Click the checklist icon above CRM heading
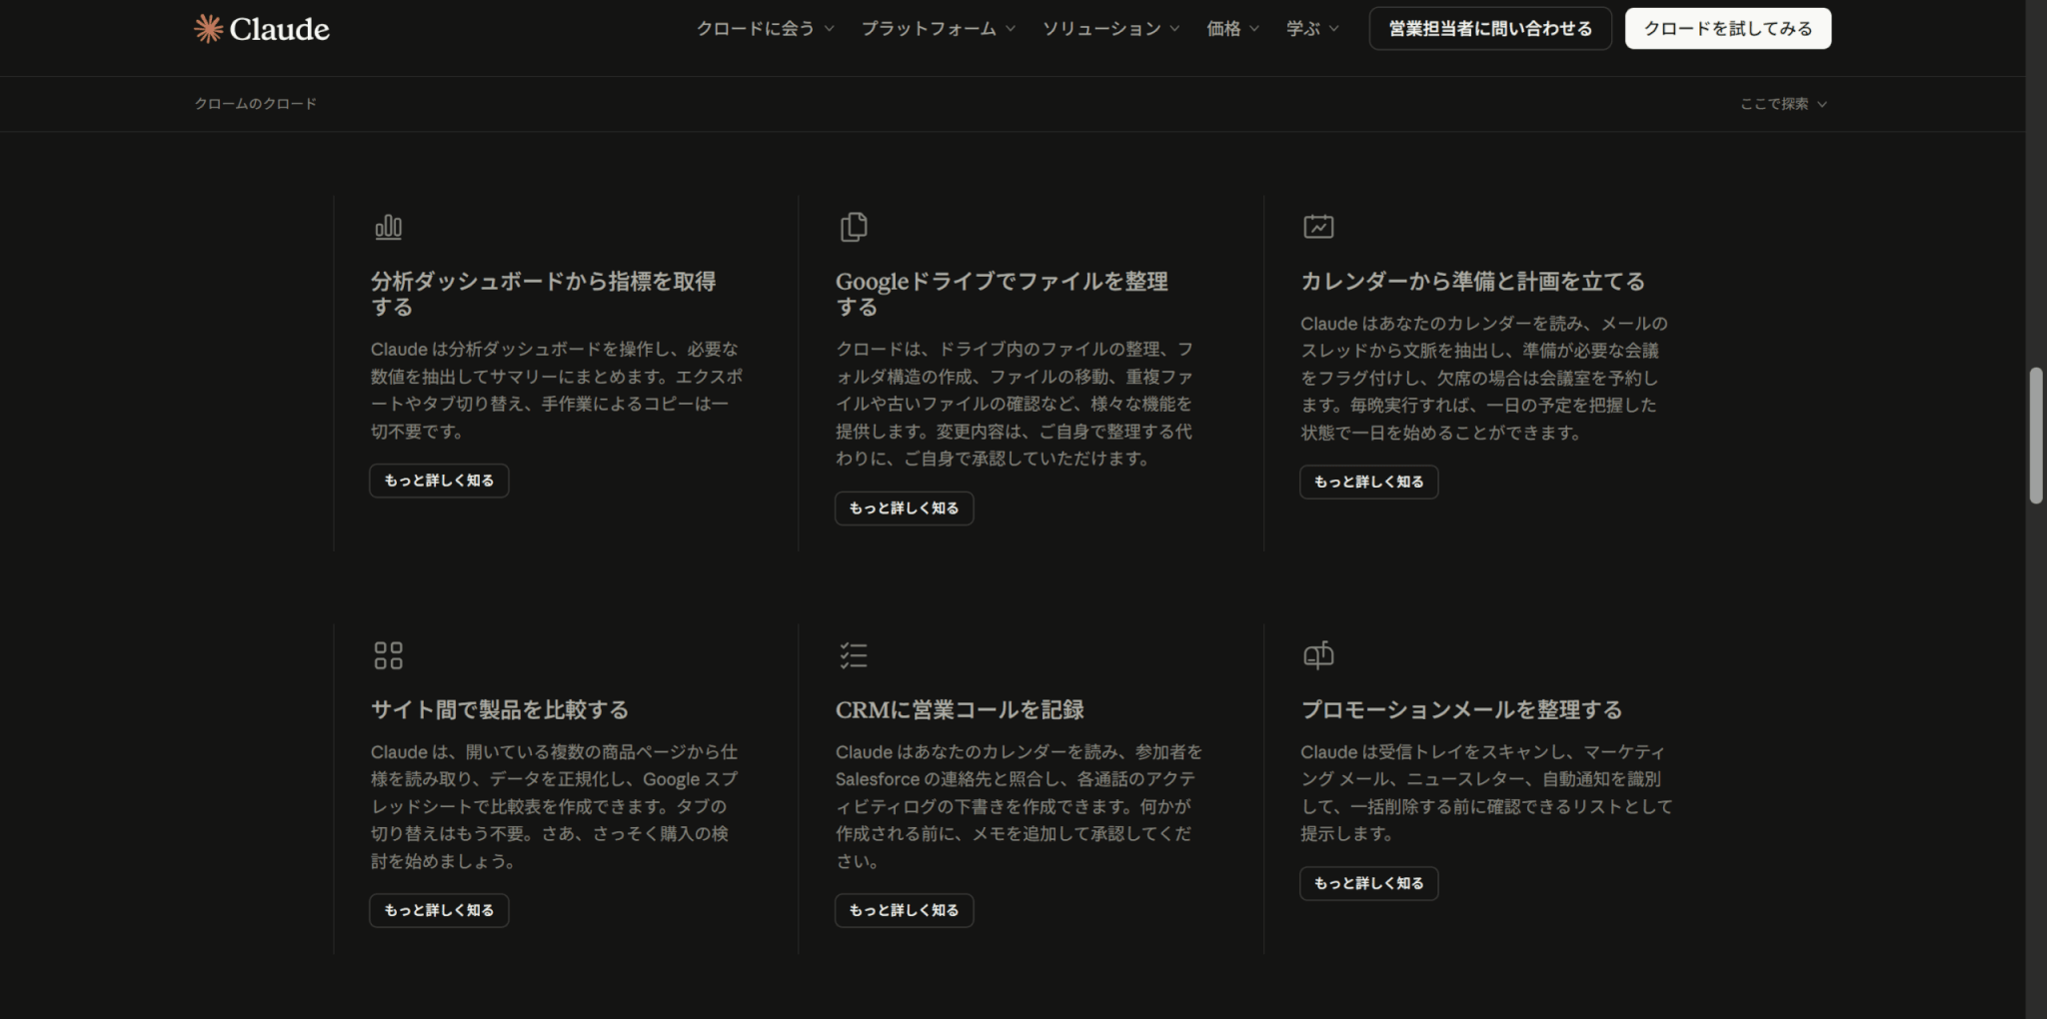 854,655
